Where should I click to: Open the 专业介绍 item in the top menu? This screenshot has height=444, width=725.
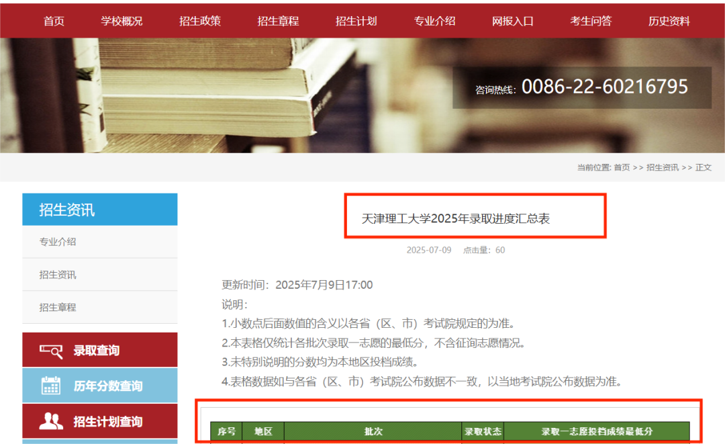[x=434, y=21]
